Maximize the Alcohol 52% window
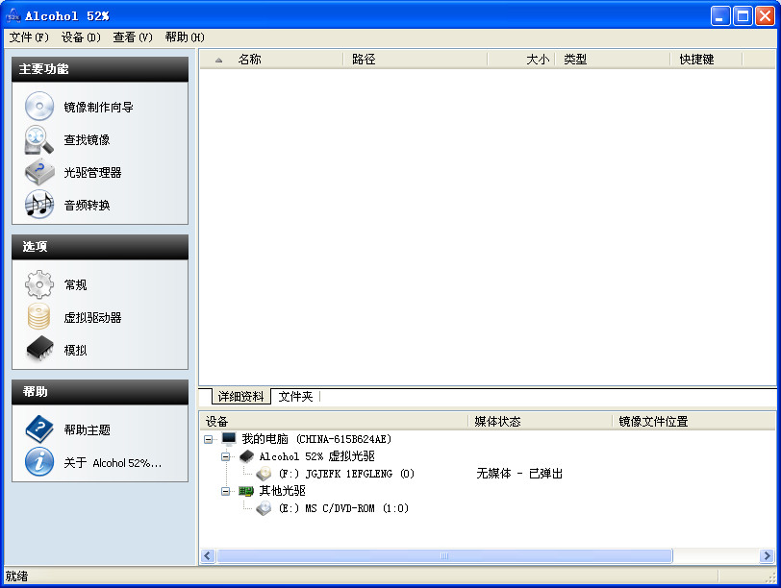 click(x=743, y=16)
